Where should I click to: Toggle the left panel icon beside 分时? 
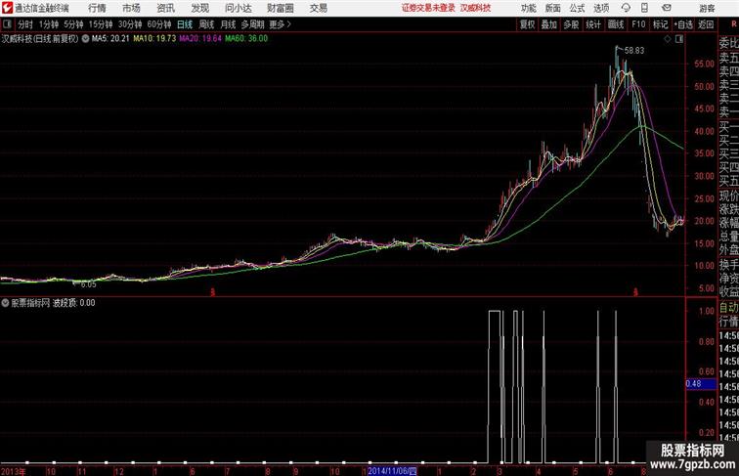pos(7,24)
